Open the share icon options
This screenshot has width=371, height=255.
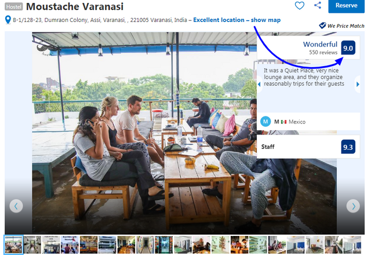pyautogui.click(x=318, y=5)
